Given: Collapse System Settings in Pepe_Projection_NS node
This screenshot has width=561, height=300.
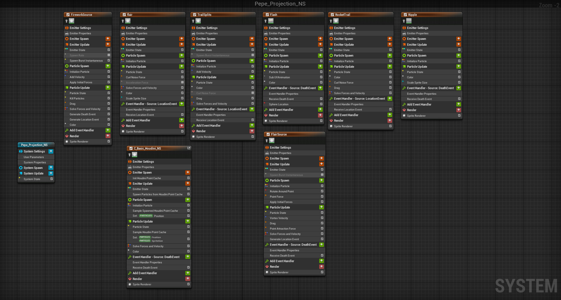Looking at the screenshot, I should (x=20, y=151).
